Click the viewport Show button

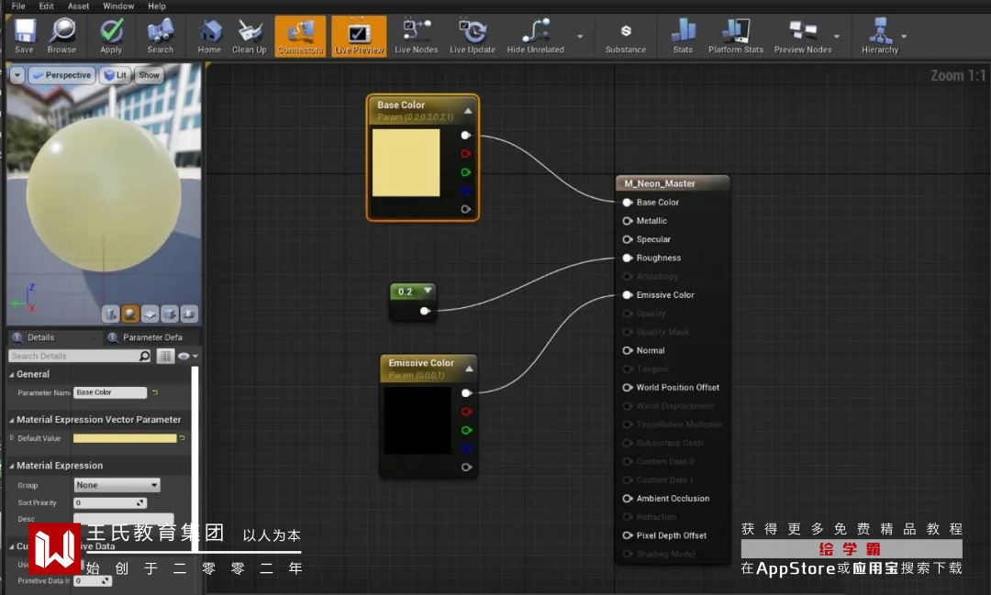(150, 75)
